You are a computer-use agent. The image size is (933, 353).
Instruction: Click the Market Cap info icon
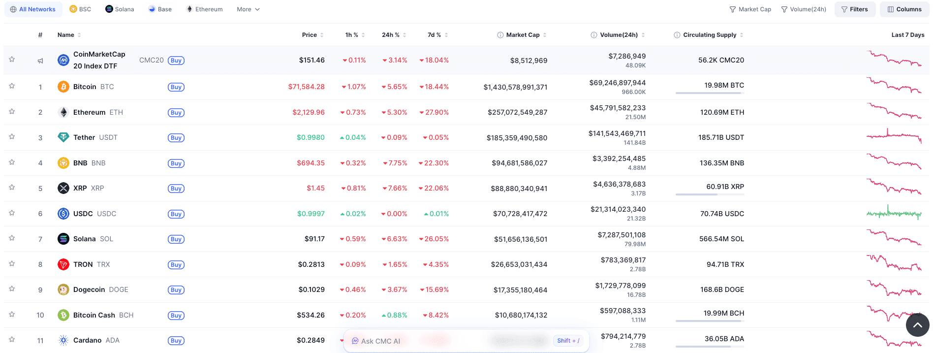[x=500, y=35]
